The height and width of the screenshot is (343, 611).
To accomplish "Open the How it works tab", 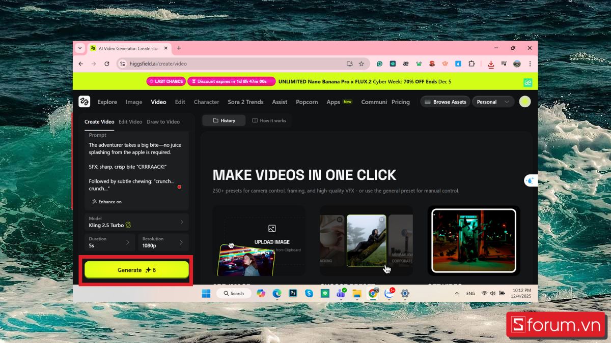I will point(269,120).
